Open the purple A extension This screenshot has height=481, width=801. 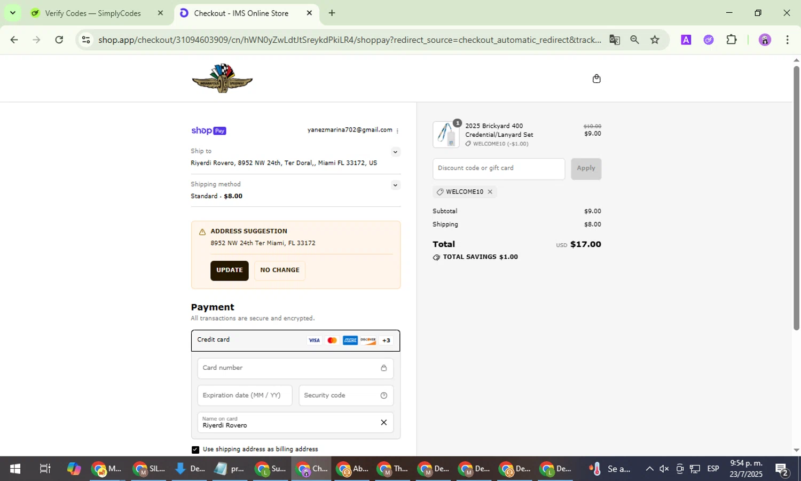(686, 40)
